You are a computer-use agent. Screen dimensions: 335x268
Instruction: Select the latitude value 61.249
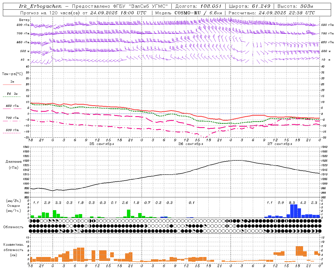[261, 6]
